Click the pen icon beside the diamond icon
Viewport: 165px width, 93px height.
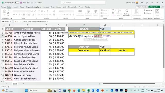[x=147, y=3]
